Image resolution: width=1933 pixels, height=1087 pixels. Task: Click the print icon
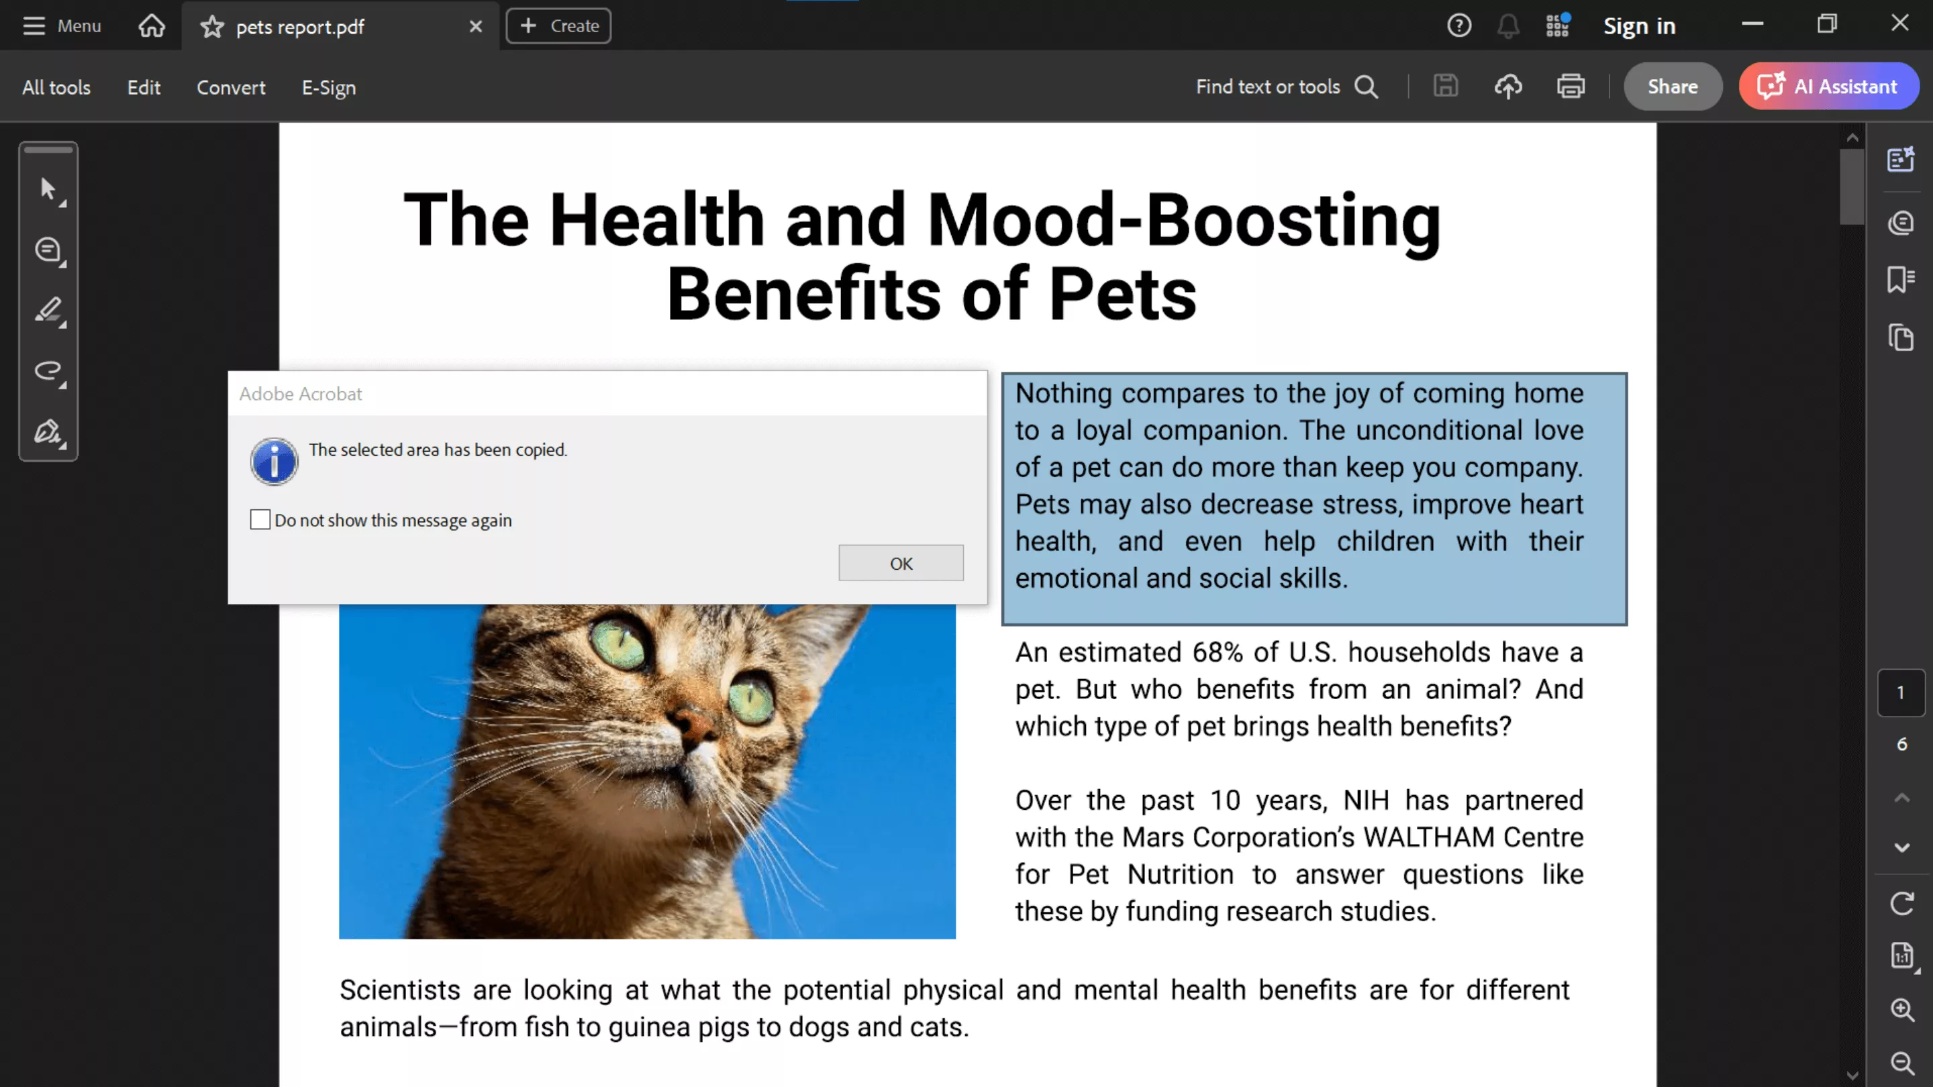click(1571, 87)
